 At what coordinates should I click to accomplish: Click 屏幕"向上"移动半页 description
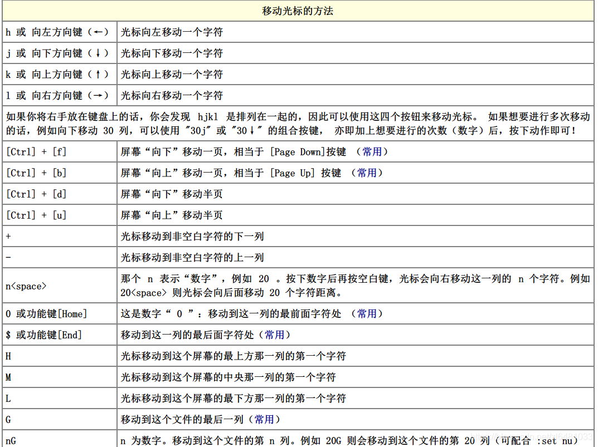(x=172, y=215)
